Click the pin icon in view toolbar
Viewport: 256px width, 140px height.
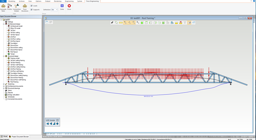112,23
